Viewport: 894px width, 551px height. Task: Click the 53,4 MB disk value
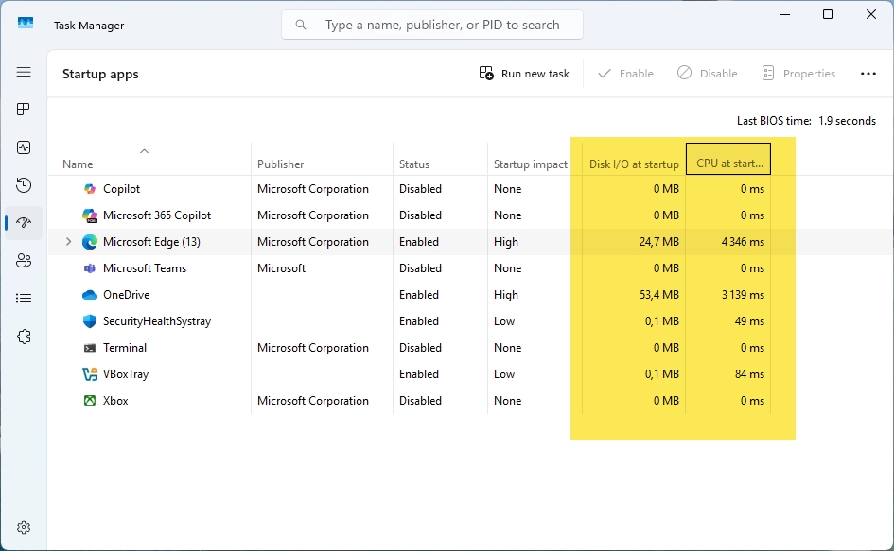[659, 295]
